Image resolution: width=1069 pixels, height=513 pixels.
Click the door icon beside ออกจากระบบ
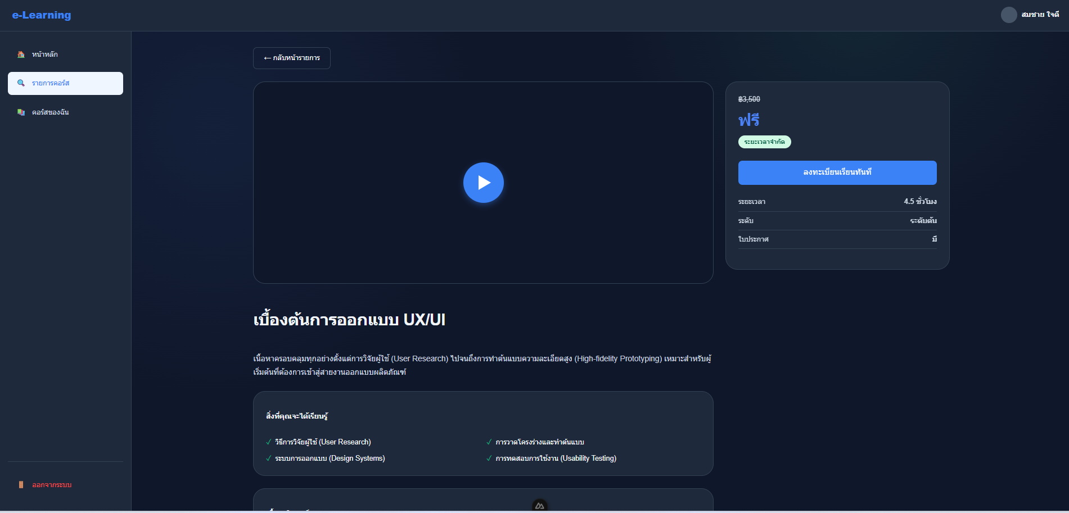tap(21, 485)
